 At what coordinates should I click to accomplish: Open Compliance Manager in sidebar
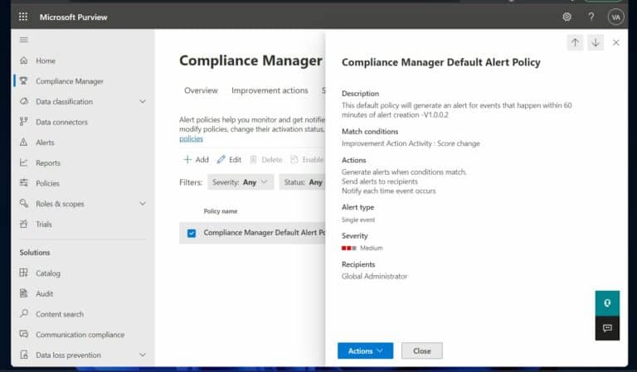tap(70, 81)
